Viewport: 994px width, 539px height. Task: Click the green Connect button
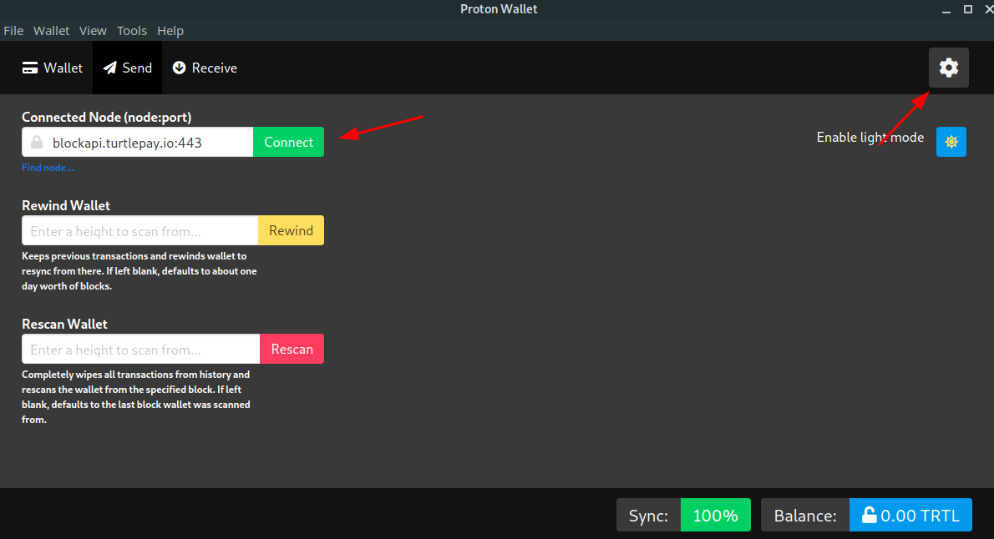point(288,142)
